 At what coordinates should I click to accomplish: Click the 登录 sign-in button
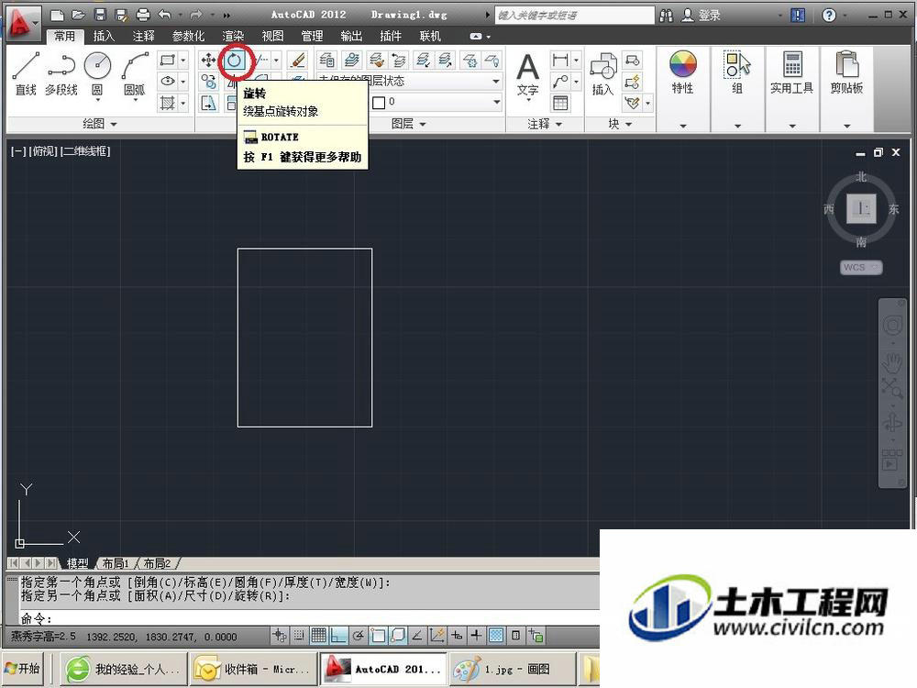(x=702, y=16)
